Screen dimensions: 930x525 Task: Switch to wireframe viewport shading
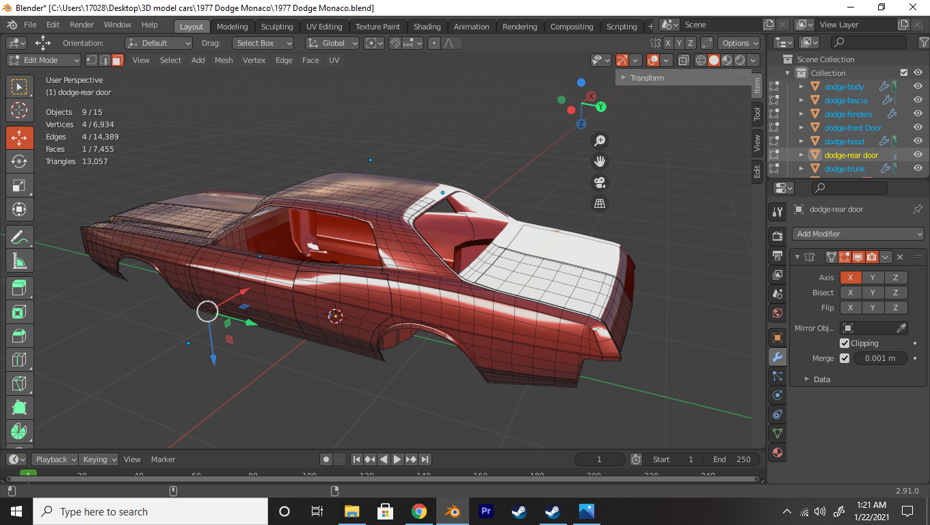(x=701, y=60)
